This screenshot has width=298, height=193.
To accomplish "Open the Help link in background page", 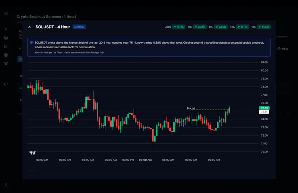I will click(x=283, y=49).
